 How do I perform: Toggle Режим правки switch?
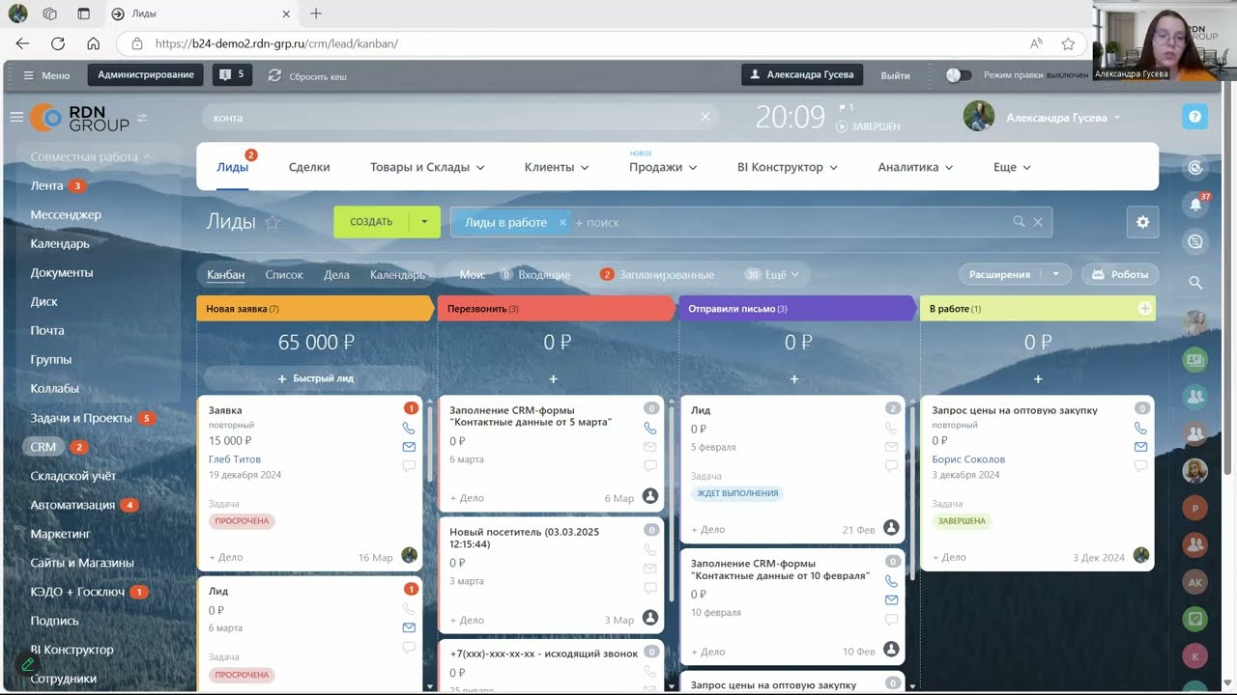(958, 75)
